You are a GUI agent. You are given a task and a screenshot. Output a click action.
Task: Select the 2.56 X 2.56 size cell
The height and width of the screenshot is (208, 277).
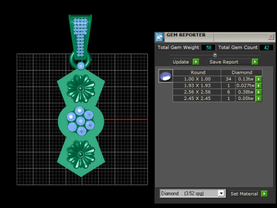click(197, 92)
